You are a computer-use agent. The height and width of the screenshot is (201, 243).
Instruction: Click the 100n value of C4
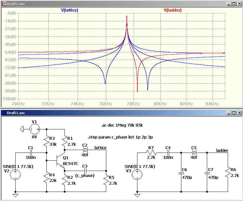[x=168, y=157]
